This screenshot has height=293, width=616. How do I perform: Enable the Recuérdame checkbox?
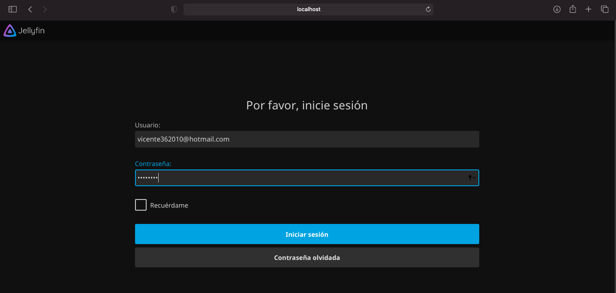[141, 205]
